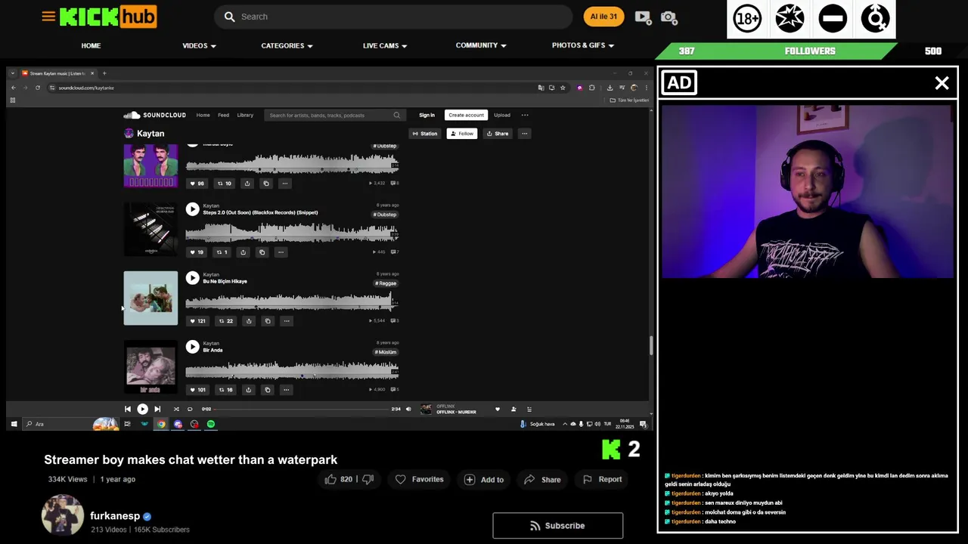The image size is (968, 544).
Task: Open Kaytan profile more options dots
Action: 525,134
